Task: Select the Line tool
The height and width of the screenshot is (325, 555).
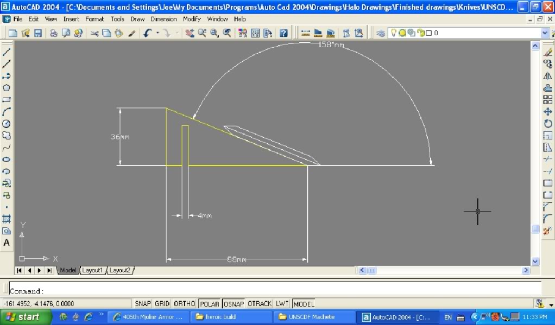Action: pos(7,52)
